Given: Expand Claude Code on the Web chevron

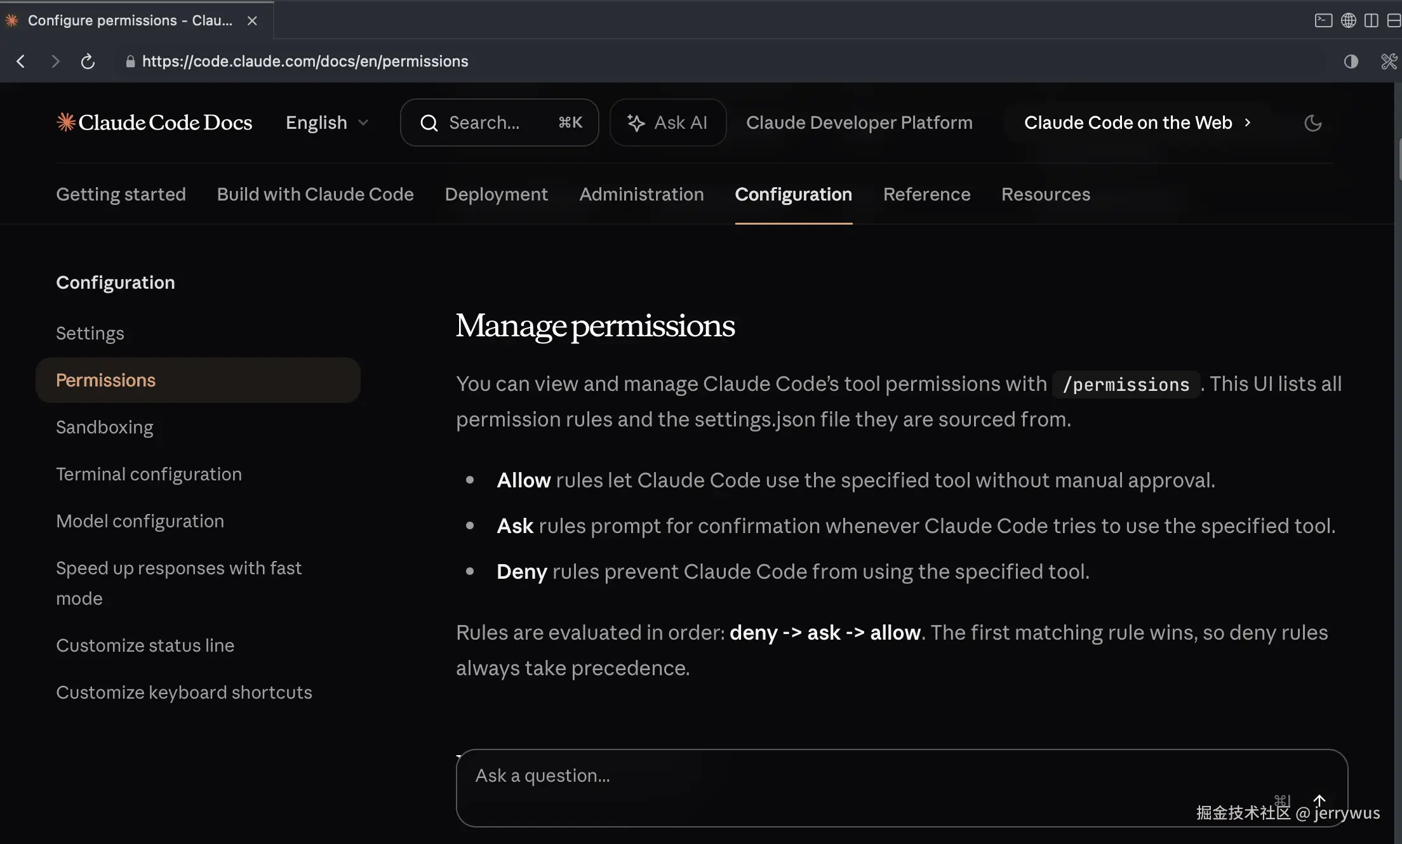Looking at the screenshot, I should point(1247,122).
